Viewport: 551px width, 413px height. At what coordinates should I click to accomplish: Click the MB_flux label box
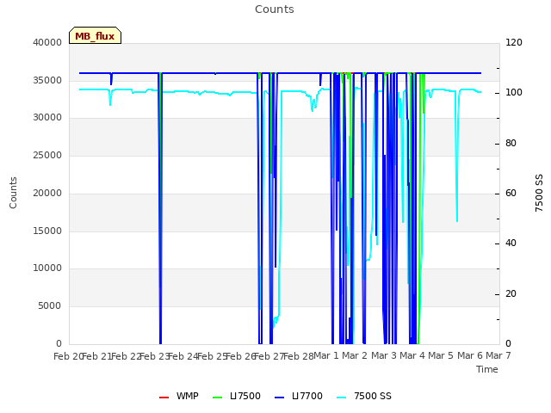pyautogui.click(x=95, y=35)
